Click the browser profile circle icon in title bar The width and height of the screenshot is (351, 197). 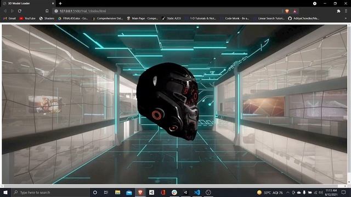315,3
